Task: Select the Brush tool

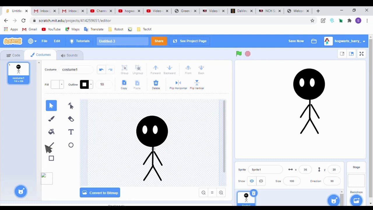Action: point(51,119)
